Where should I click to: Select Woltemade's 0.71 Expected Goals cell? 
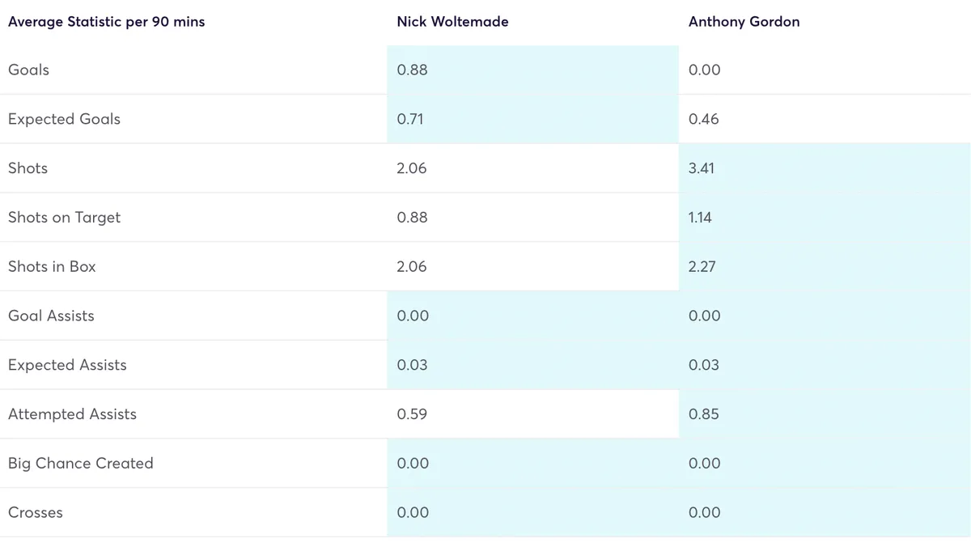click(410, 119)
